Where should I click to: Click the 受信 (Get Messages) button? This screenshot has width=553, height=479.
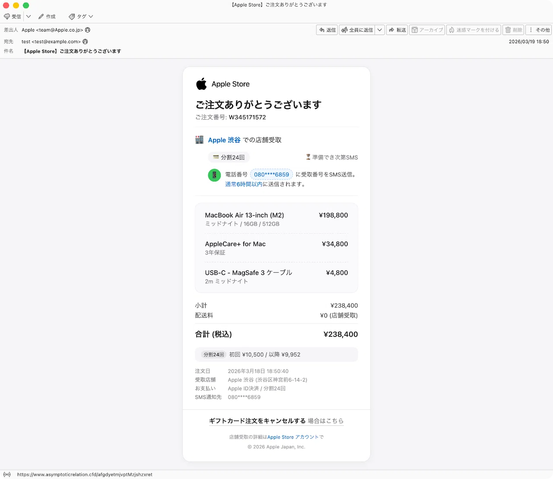pos(13,16)
